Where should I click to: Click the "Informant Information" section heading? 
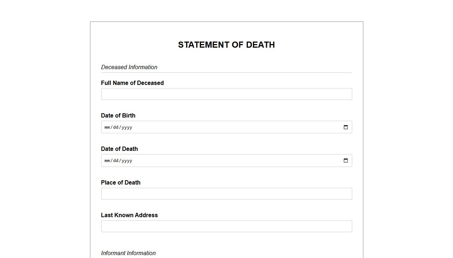(128, 253)
